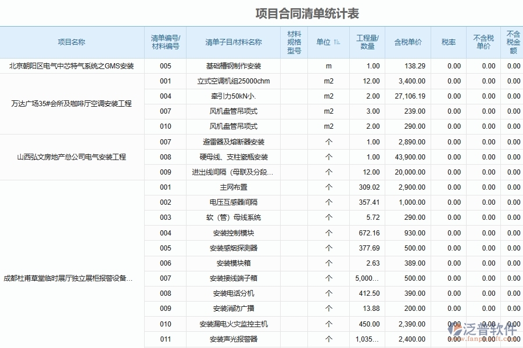Click the 清单编号/材料编号 column header
Viewport: 523px width, 348px height.
[166, 42]
